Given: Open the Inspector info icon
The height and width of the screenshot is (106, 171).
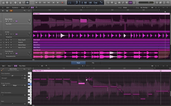Looking at the screenshot, I should point(7,3).
